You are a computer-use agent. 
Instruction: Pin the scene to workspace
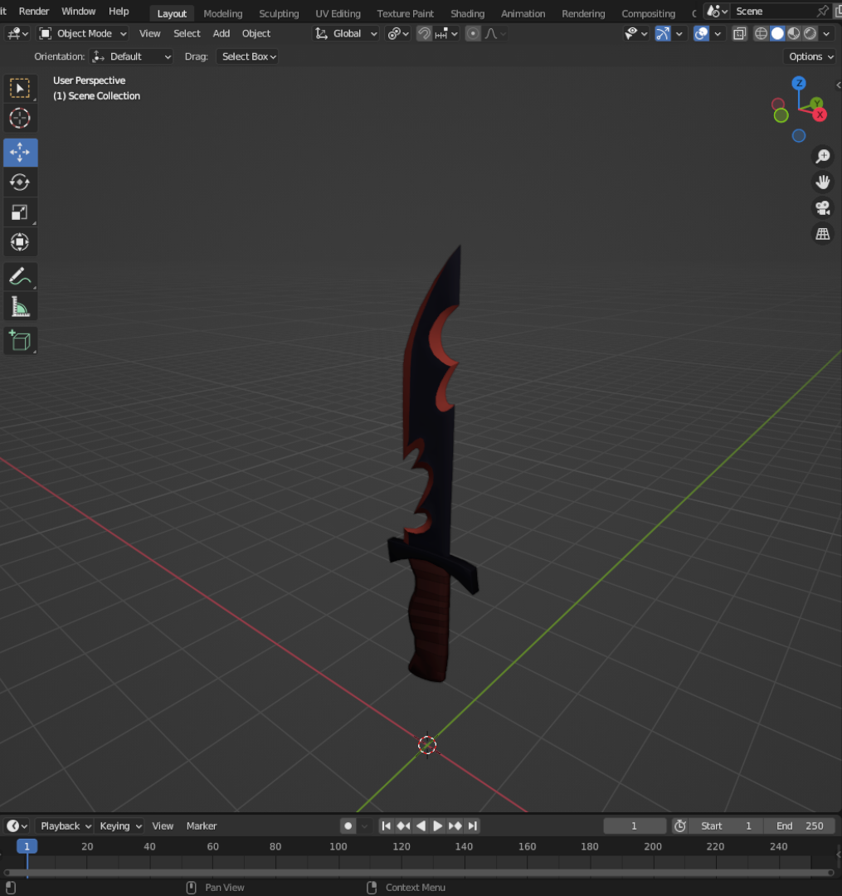823,11
